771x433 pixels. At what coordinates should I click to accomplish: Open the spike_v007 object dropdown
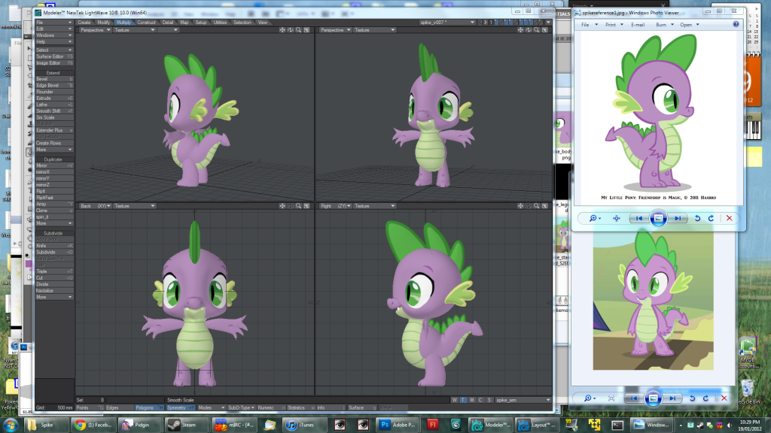click(447, 23)
